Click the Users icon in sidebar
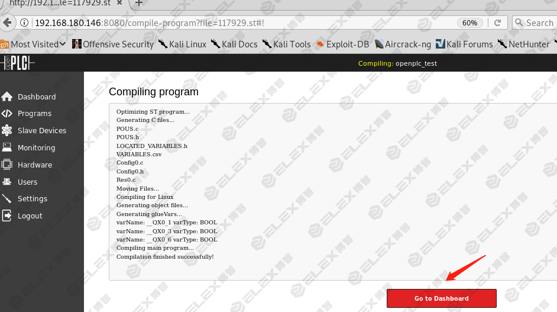The height and width of the screenshot is (312, 557). click(x=7, y=182)
